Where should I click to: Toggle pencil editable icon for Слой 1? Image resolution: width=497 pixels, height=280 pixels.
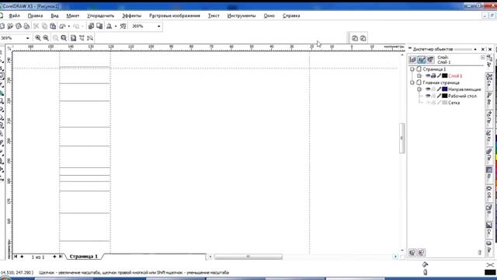439,76
